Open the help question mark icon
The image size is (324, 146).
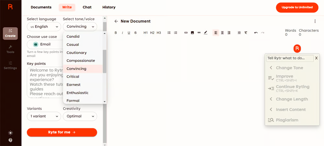10,140
